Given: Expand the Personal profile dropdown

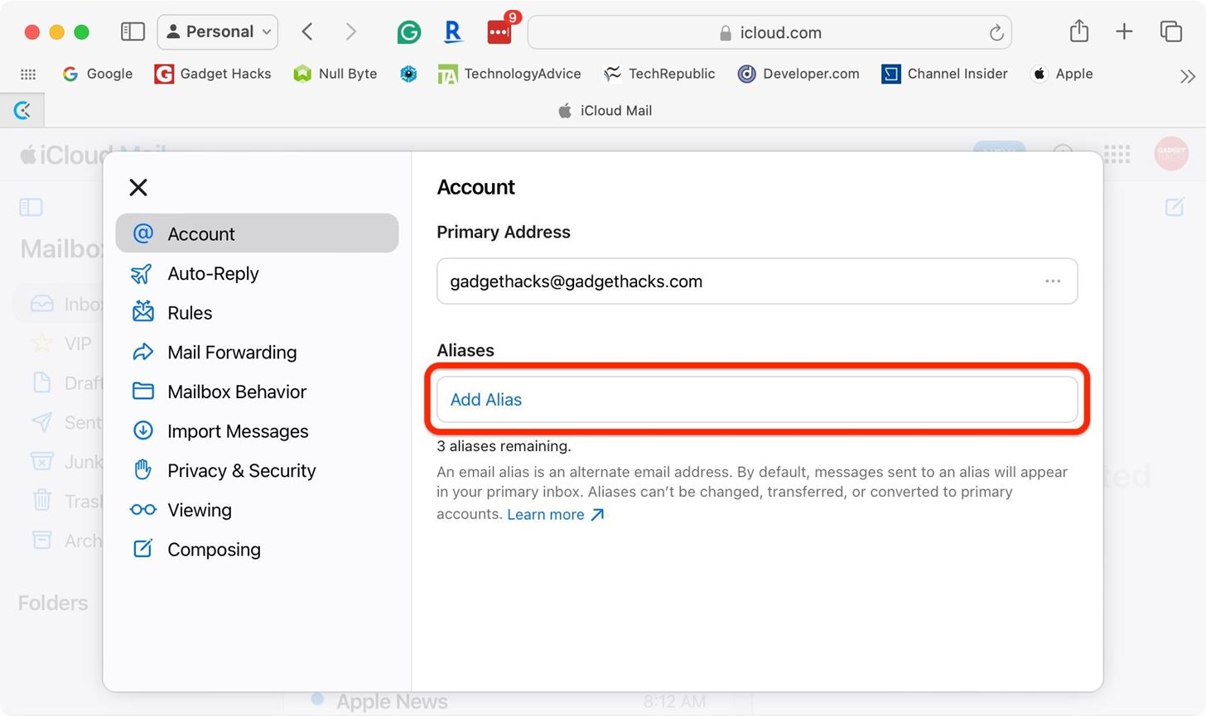Looking at the screenshot, I should pos(218,32).
